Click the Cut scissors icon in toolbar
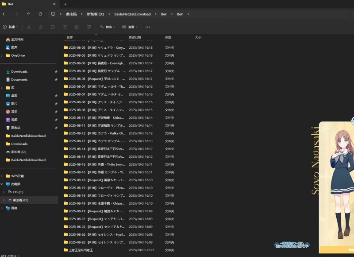 point(29,27)
